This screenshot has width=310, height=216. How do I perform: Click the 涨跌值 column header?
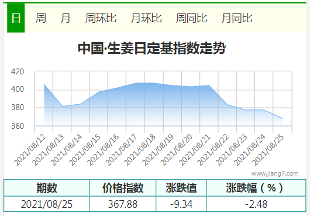click(x=181, y=188)
